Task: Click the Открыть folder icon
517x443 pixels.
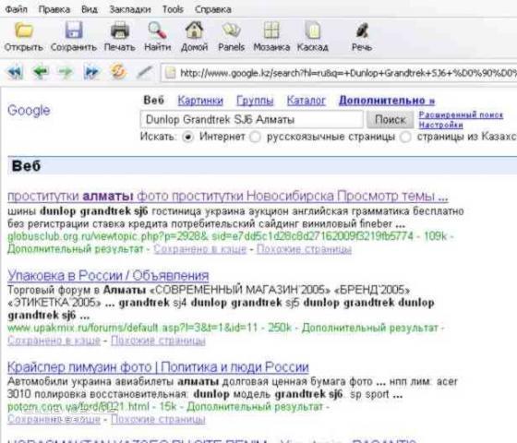Action: pyautogui.click(x=24, y=30)
